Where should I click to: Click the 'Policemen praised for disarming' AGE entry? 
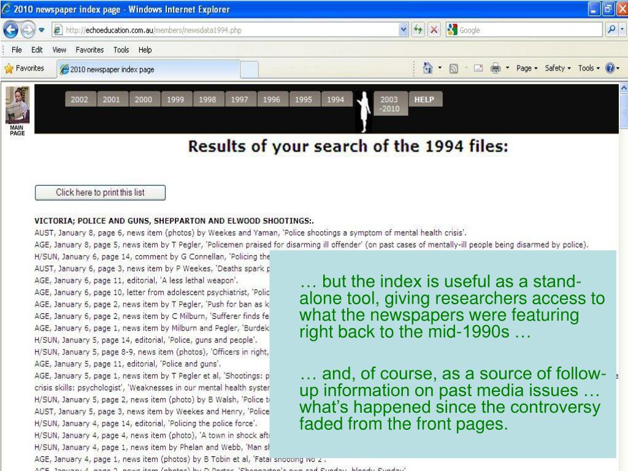pyautogui.click(x=311, y=245)
